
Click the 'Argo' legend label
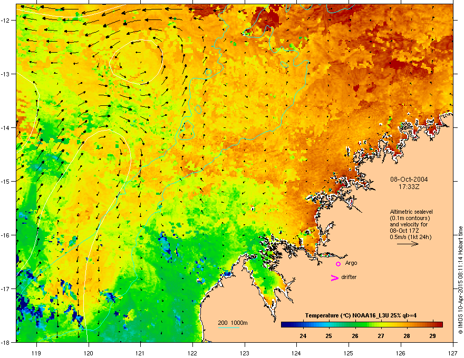point(351,263)
